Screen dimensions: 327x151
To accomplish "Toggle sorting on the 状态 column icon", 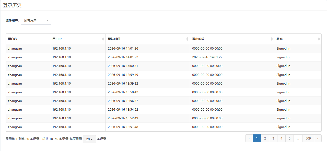I will [x=319, y=39].
